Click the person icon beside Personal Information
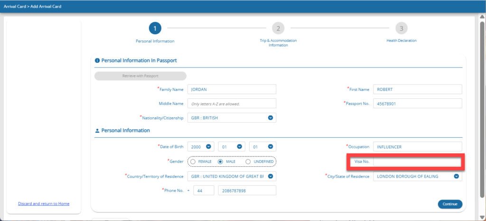The width and height of the screenshot is (486, 221). [97, 131]
